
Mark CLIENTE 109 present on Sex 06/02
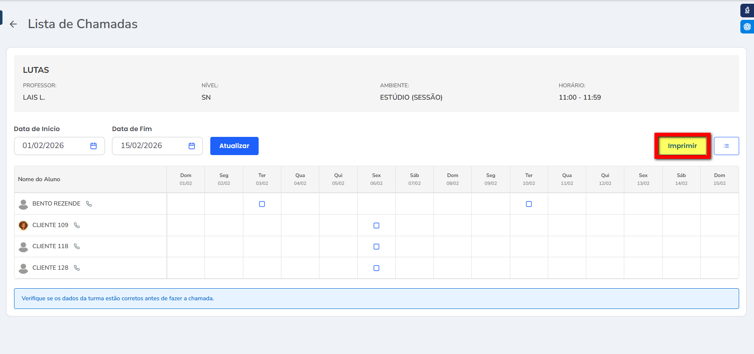[x=376, y=226]
